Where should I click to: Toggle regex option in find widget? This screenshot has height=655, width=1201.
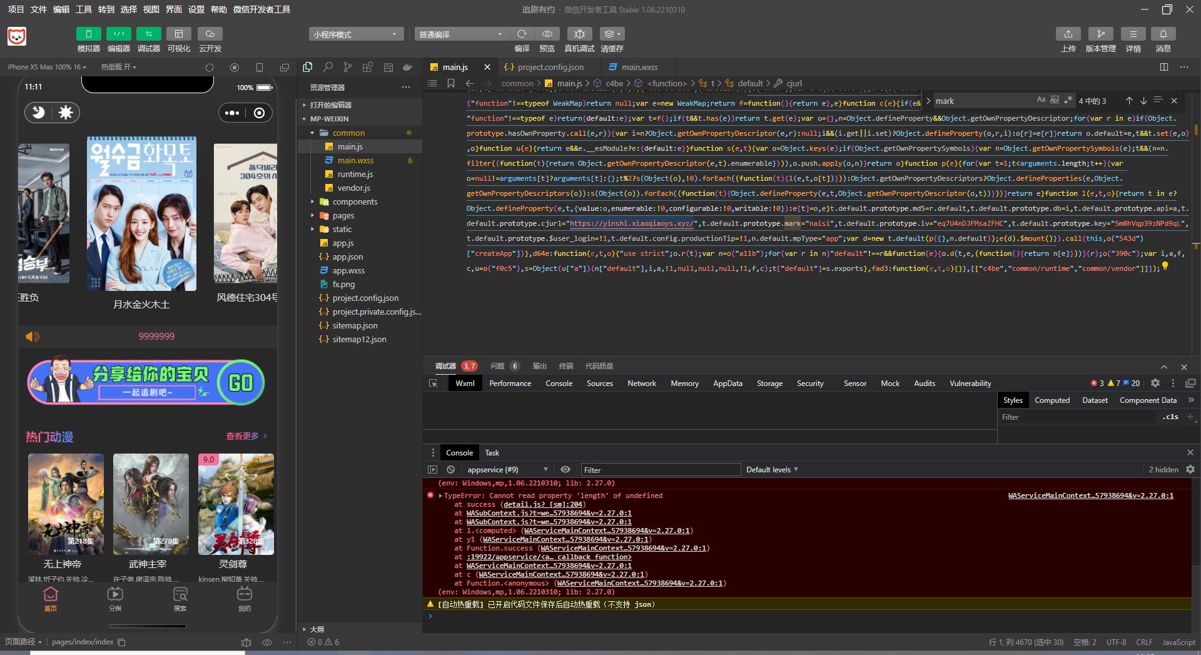[1068, 100]
